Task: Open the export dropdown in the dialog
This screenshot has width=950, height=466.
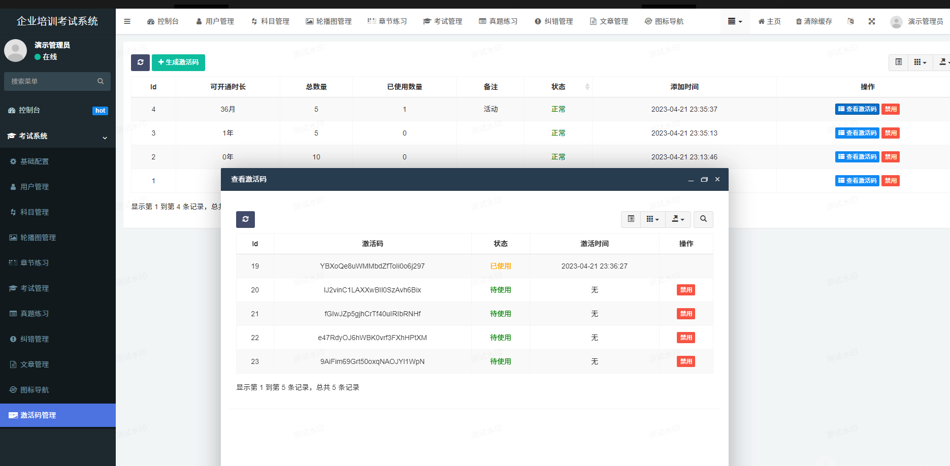Action: point(678,219)
